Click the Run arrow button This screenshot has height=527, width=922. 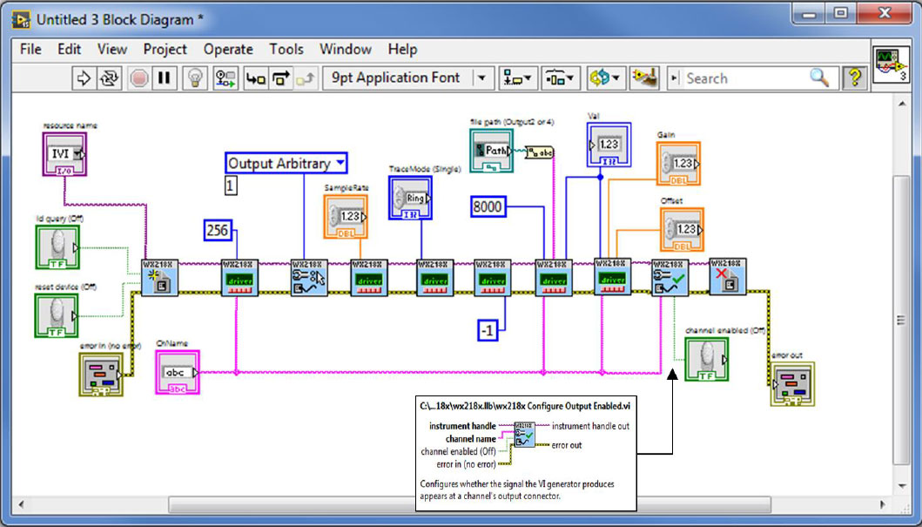click(84, 78)
